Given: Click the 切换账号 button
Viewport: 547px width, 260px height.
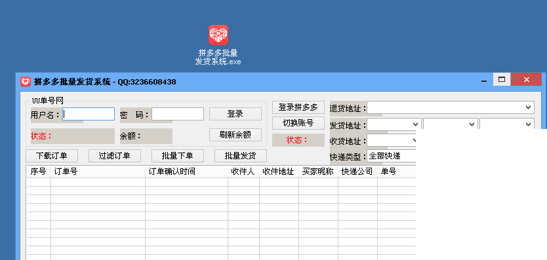Looking at the screenshot, I should click(x=298, y=123).
